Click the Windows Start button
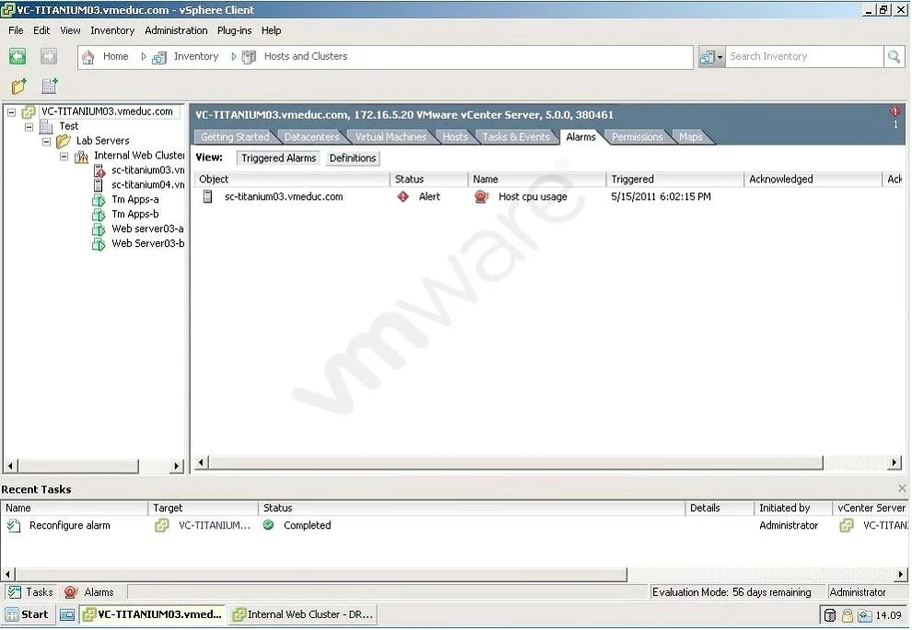This screenshot has width=912, height=630. point(27,614)
